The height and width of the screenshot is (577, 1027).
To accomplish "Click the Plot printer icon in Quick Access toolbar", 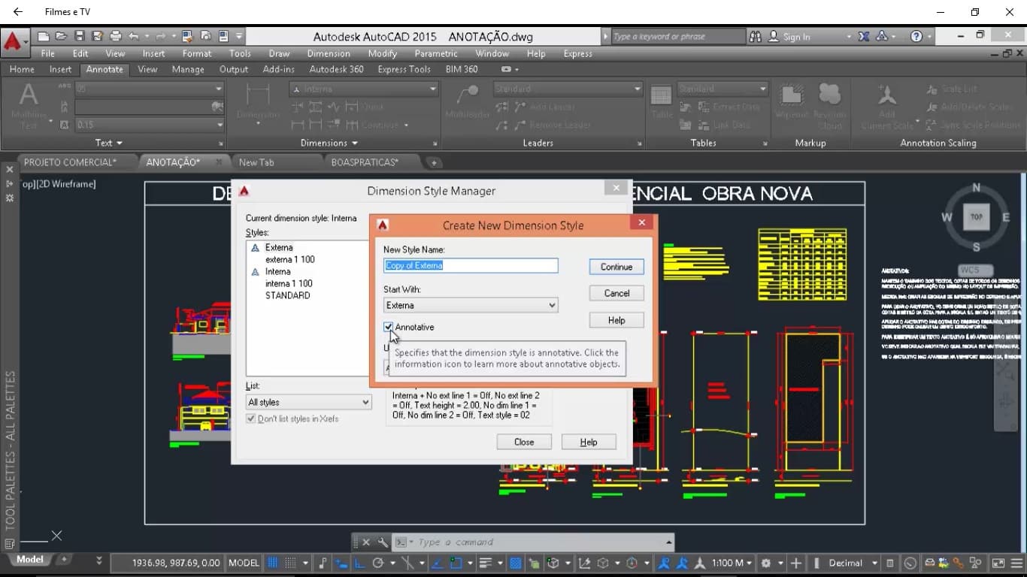I will [x=115, y=36].
